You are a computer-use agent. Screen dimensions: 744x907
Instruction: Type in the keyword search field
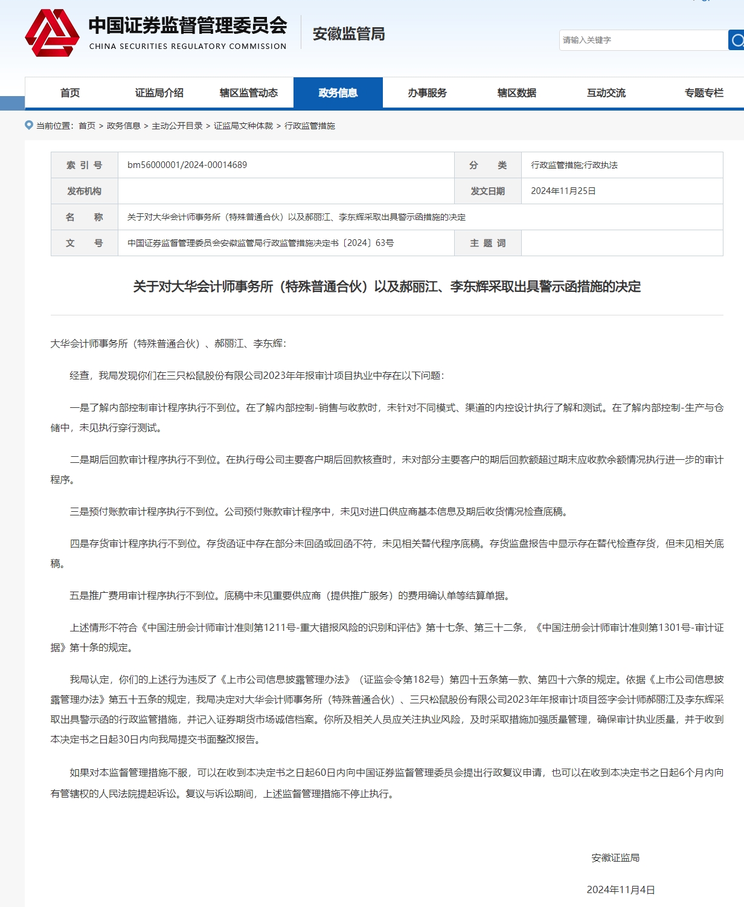click(643, 40)
